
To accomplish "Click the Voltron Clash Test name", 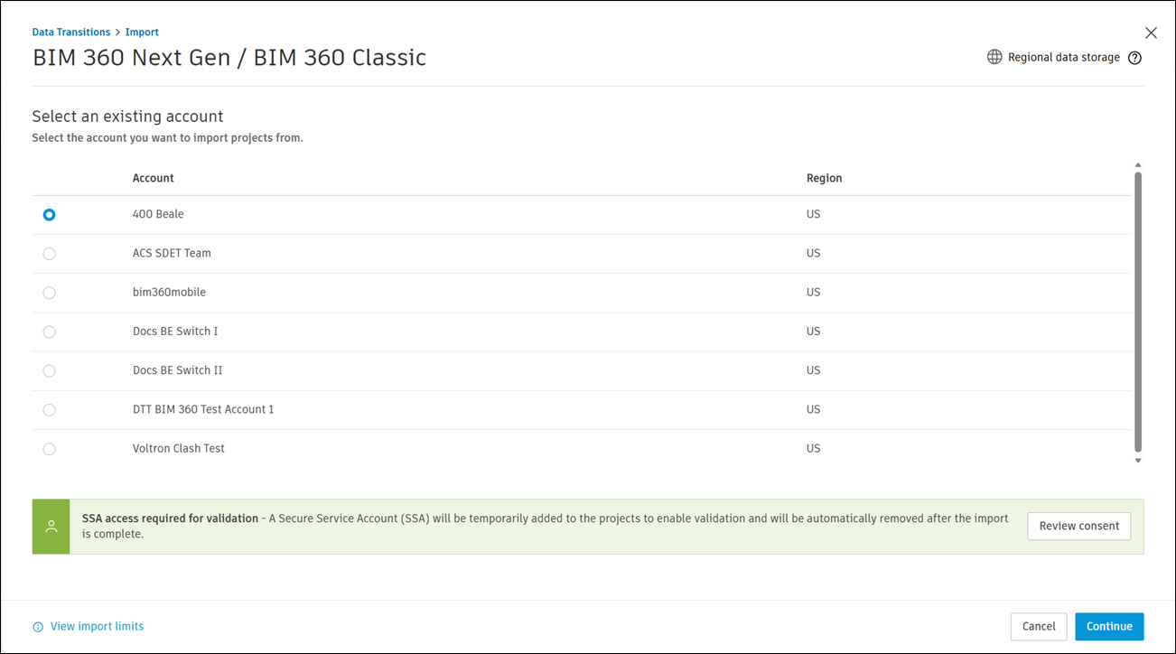I will click(179, 448).
